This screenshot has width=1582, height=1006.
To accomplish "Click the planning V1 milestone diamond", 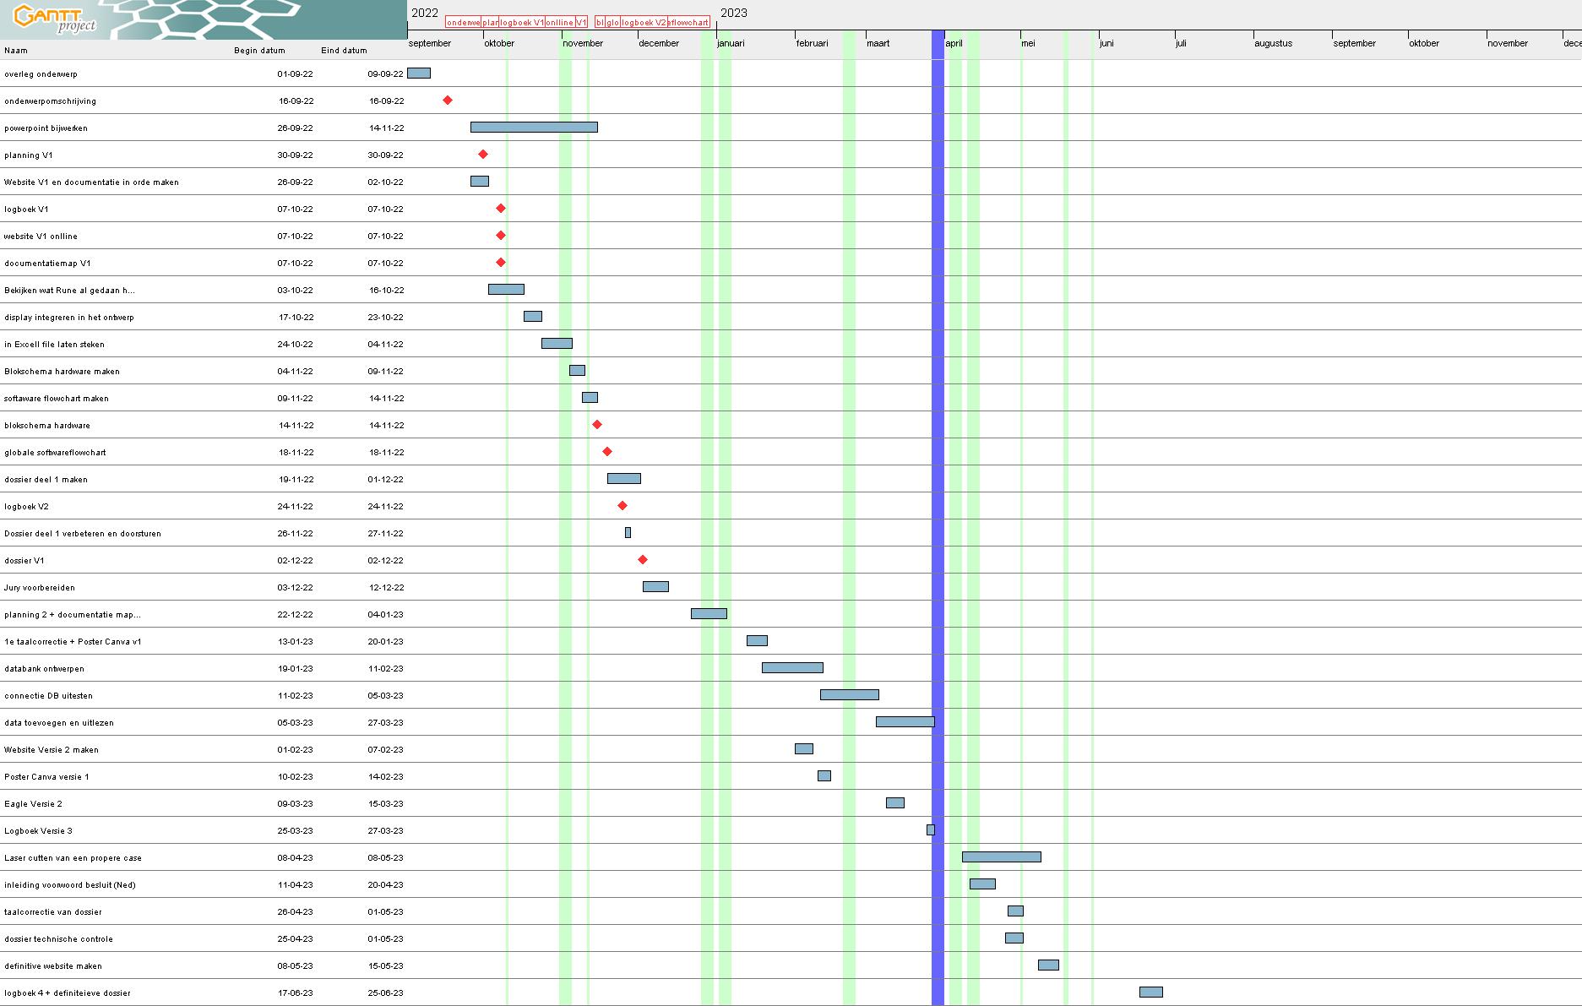I will 483,155.
